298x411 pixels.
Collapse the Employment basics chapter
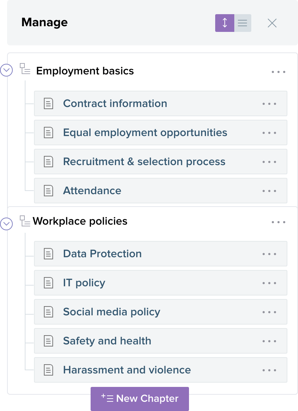point(6,70)
